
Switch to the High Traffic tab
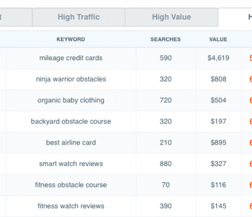pos(79,17)
